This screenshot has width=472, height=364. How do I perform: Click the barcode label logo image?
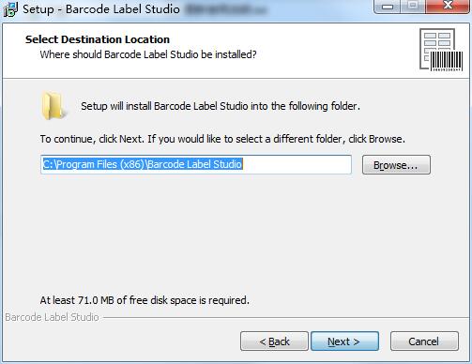point(441,50)
